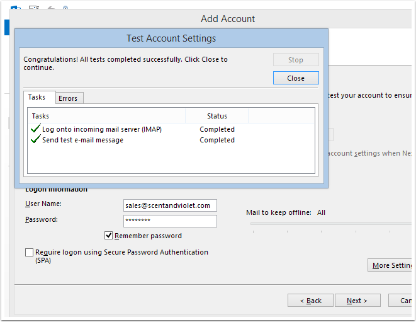The image size is (416, 322).
Task: Click the Send/Receive icon in quick access toolbar
Action: click(34, 9)
